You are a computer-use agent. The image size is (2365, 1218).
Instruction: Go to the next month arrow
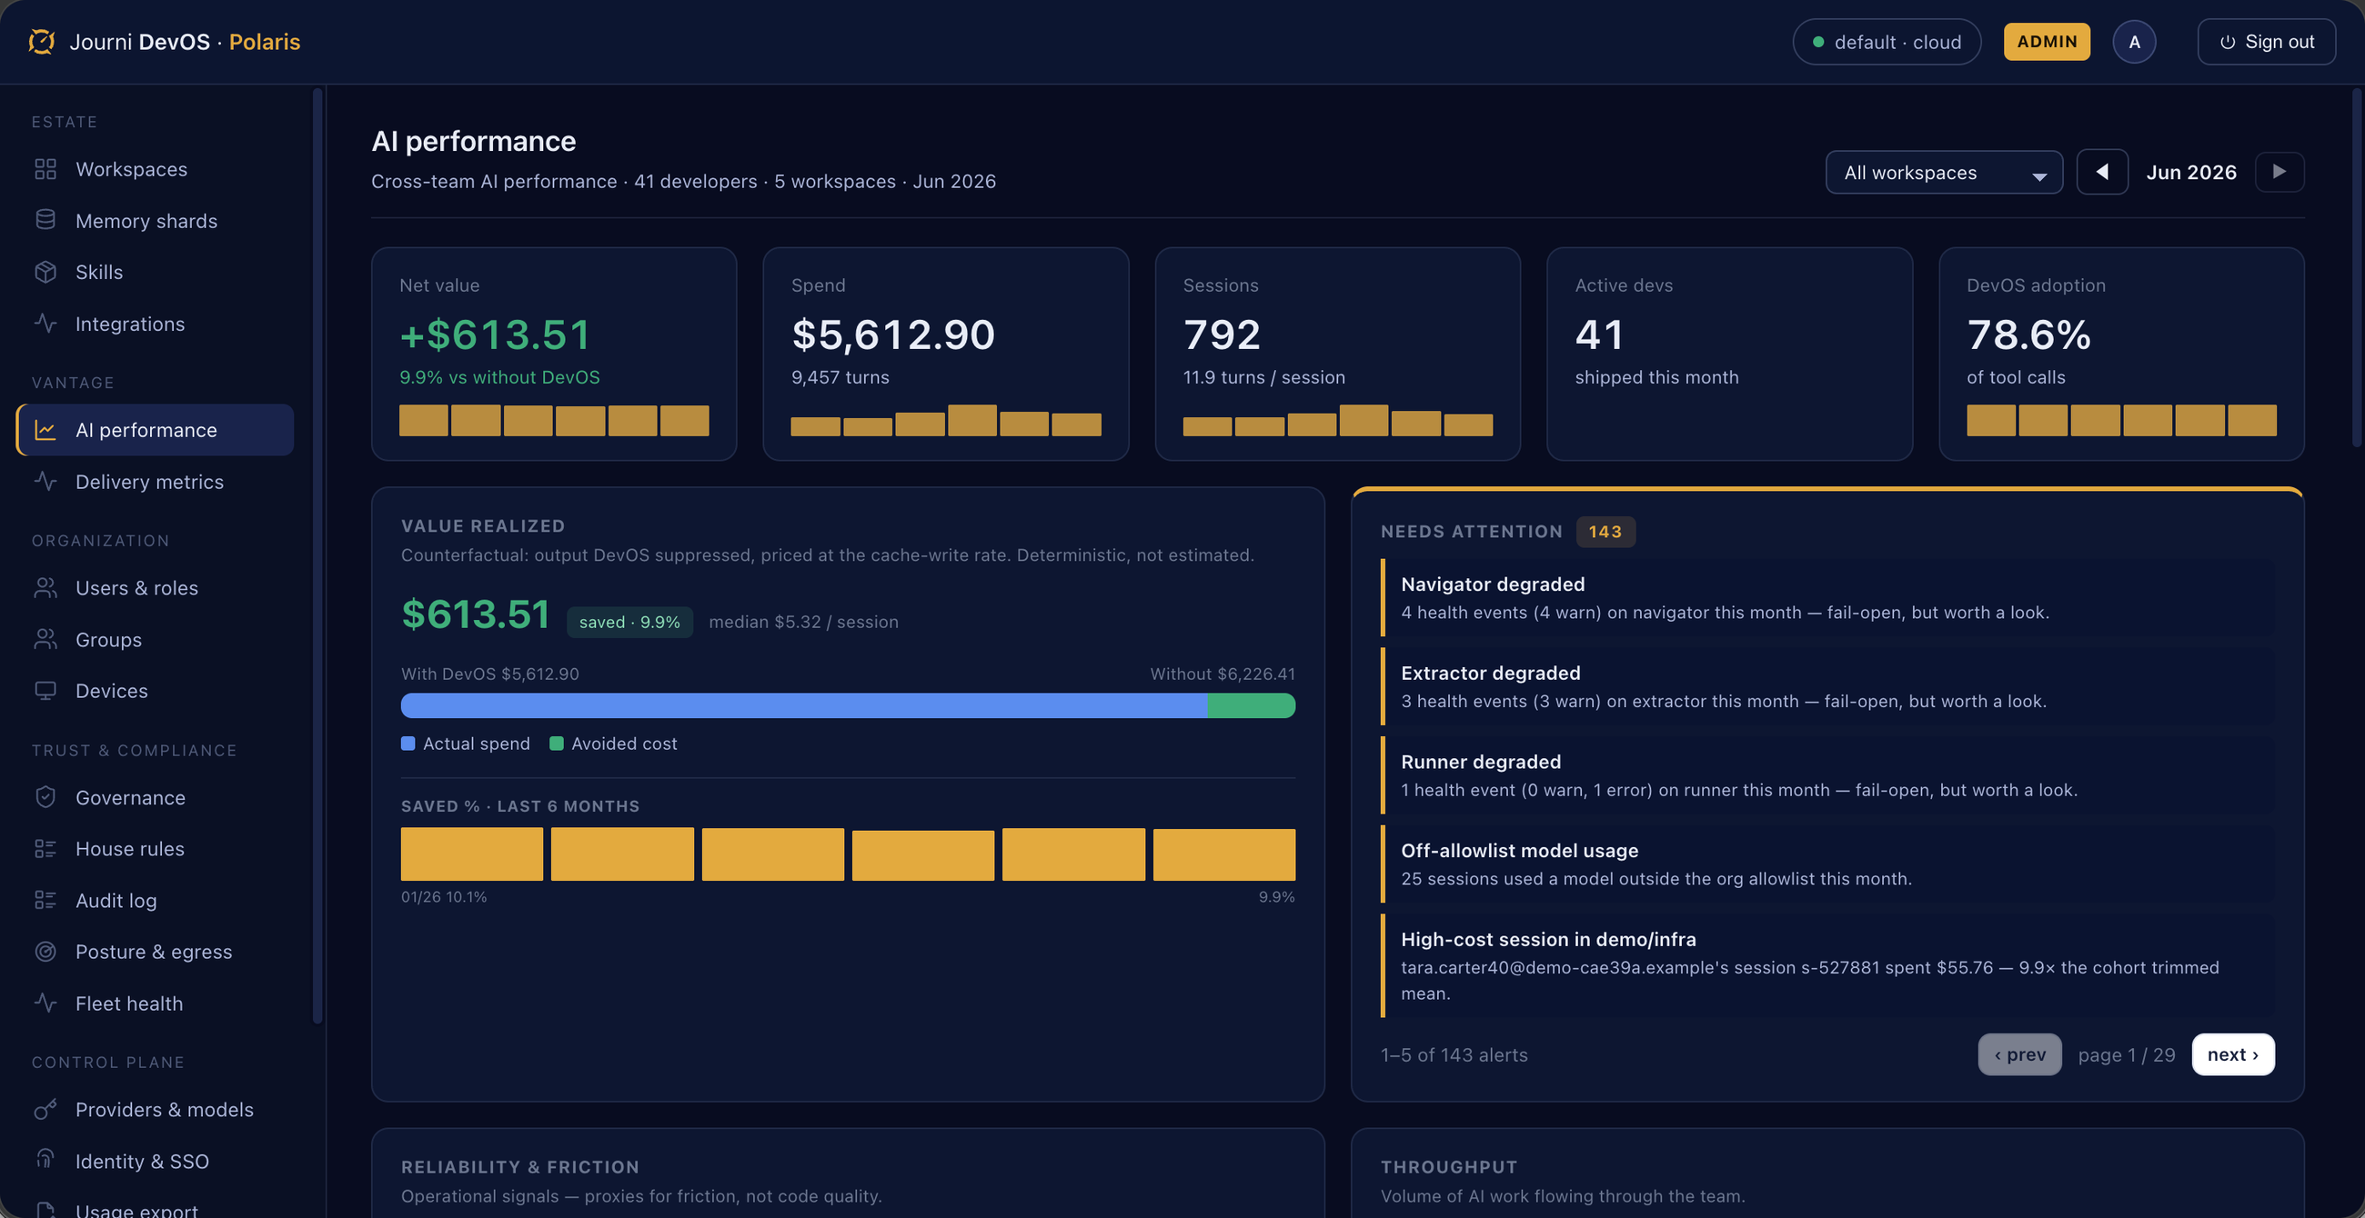click(x=2279, y=172)
